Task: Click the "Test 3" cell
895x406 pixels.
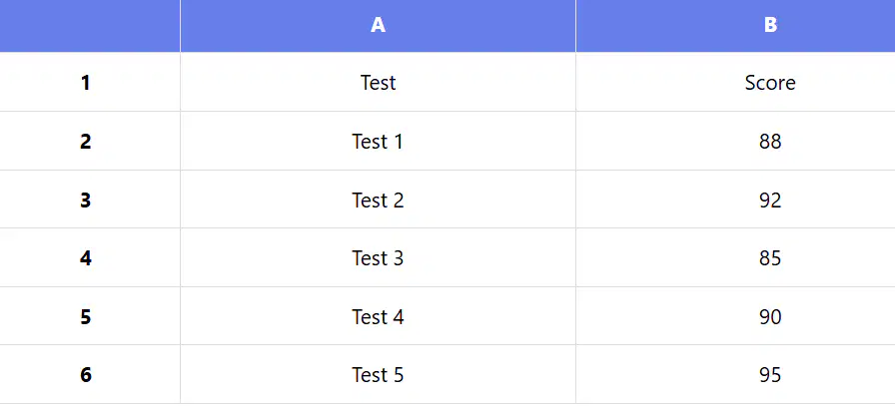Action: pos(378,257)
